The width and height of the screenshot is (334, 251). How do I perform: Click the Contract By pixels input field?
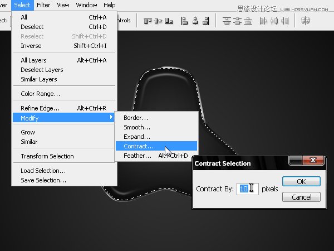(x=248, y=189)
